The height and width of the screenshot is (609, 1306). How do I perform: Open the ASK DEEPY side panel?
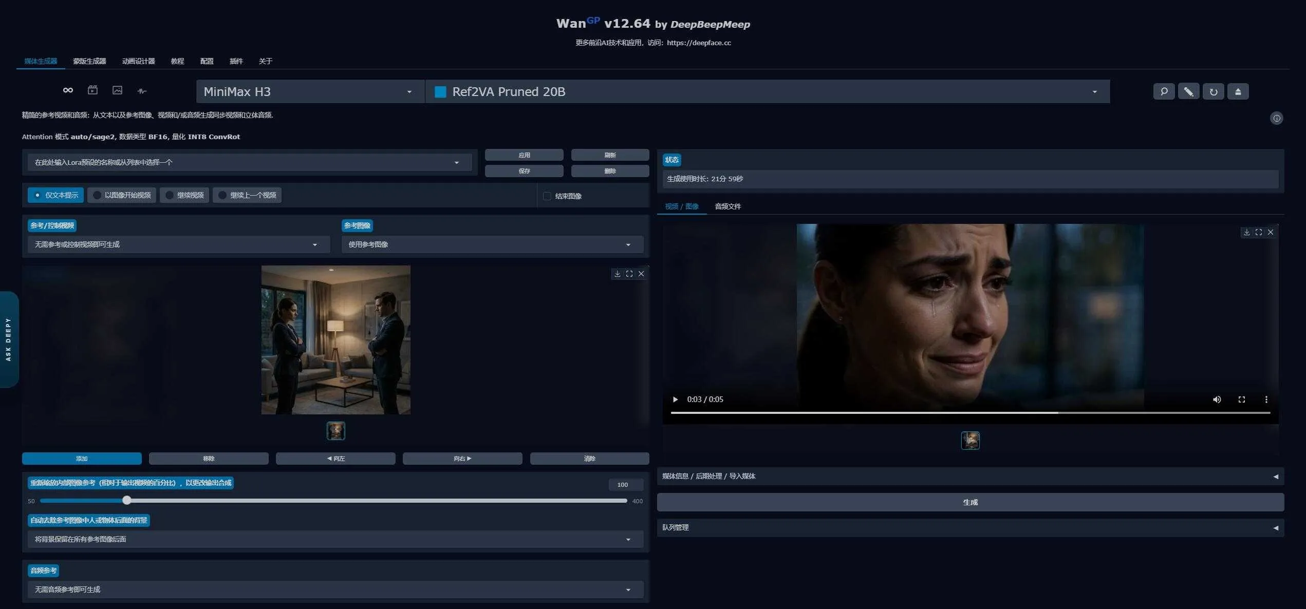tap(9, 339)
